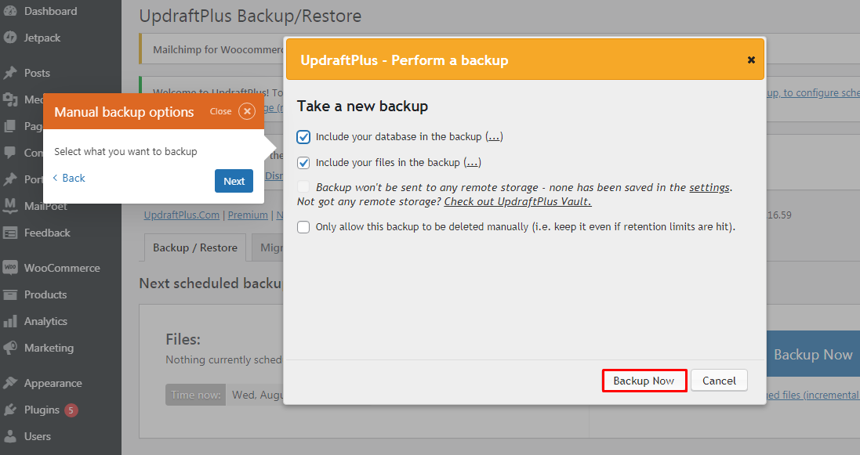Expand files options ellipsis link

(x=472, y=163)
